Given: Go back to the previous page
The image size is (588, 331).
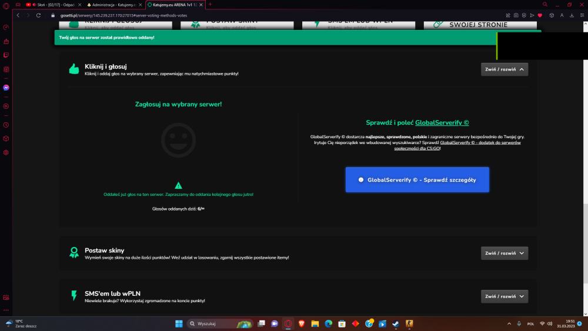Looking at the screenshot, I should [x=18, y=15].
